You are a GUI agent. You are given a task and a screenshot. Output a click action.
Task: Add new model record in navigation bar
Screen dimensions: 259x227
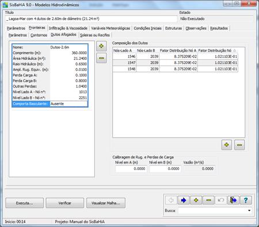pos(196,200)
